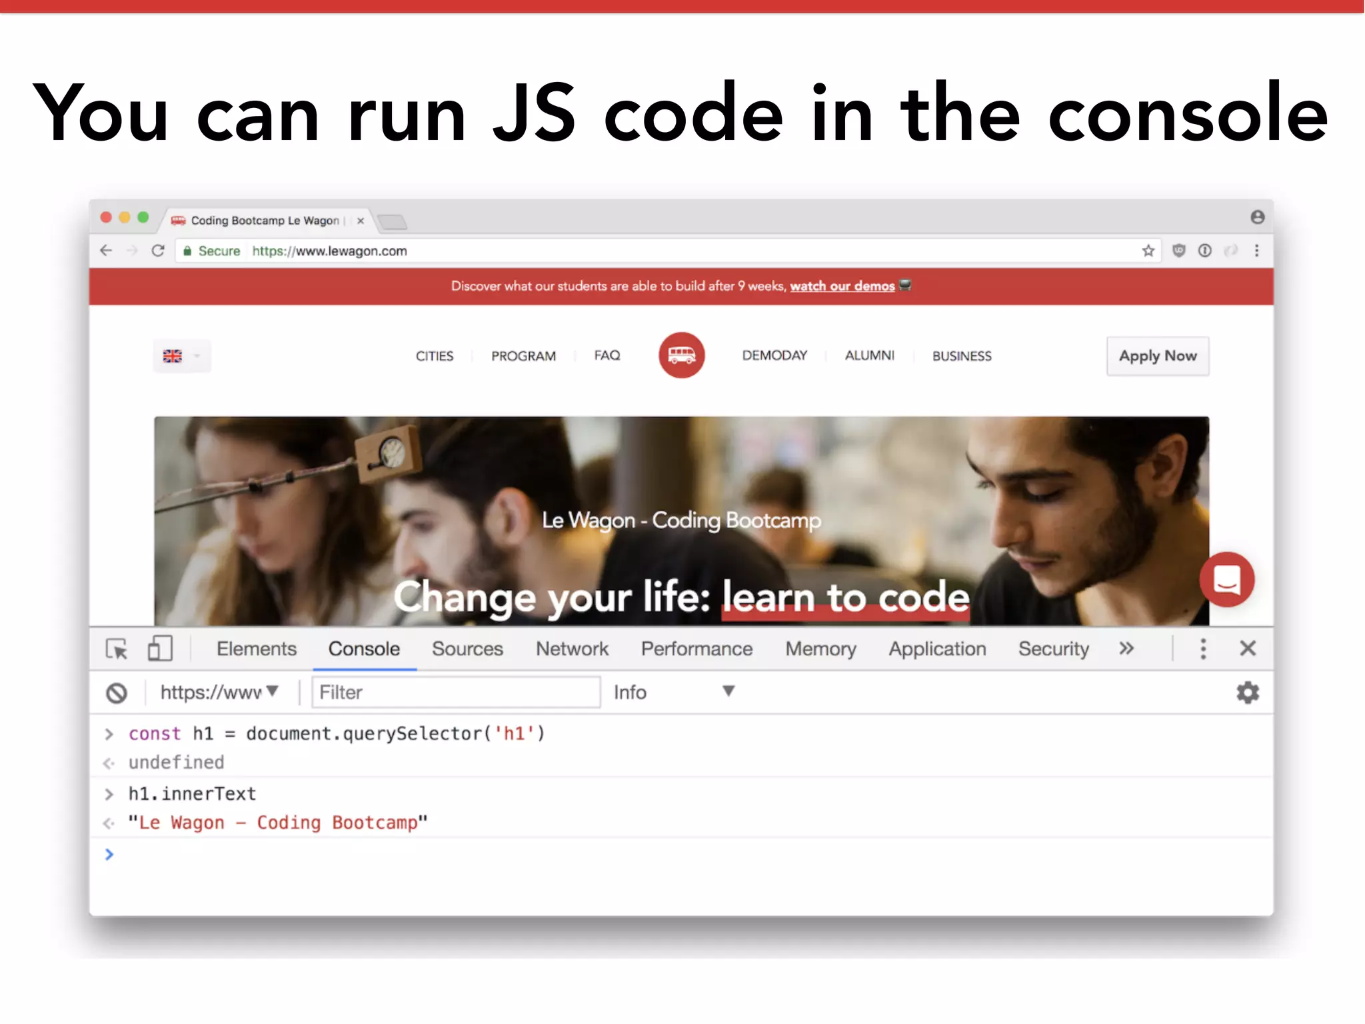The image size is (1365, 1024).
Task: Click the Chrome profile avatar icon
Action: tap(1257, 217)
